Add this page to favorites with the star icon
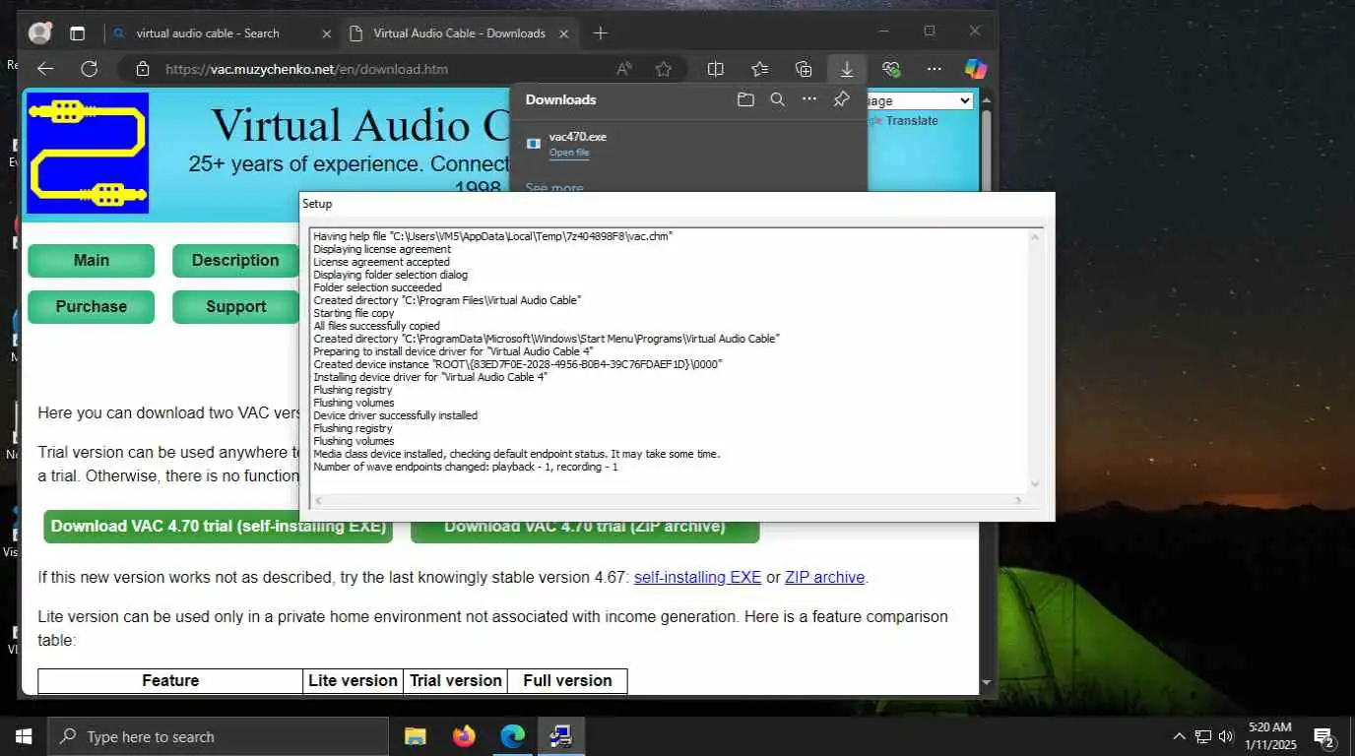Viewport: 1355px width, 756px height. coord(664,69)
